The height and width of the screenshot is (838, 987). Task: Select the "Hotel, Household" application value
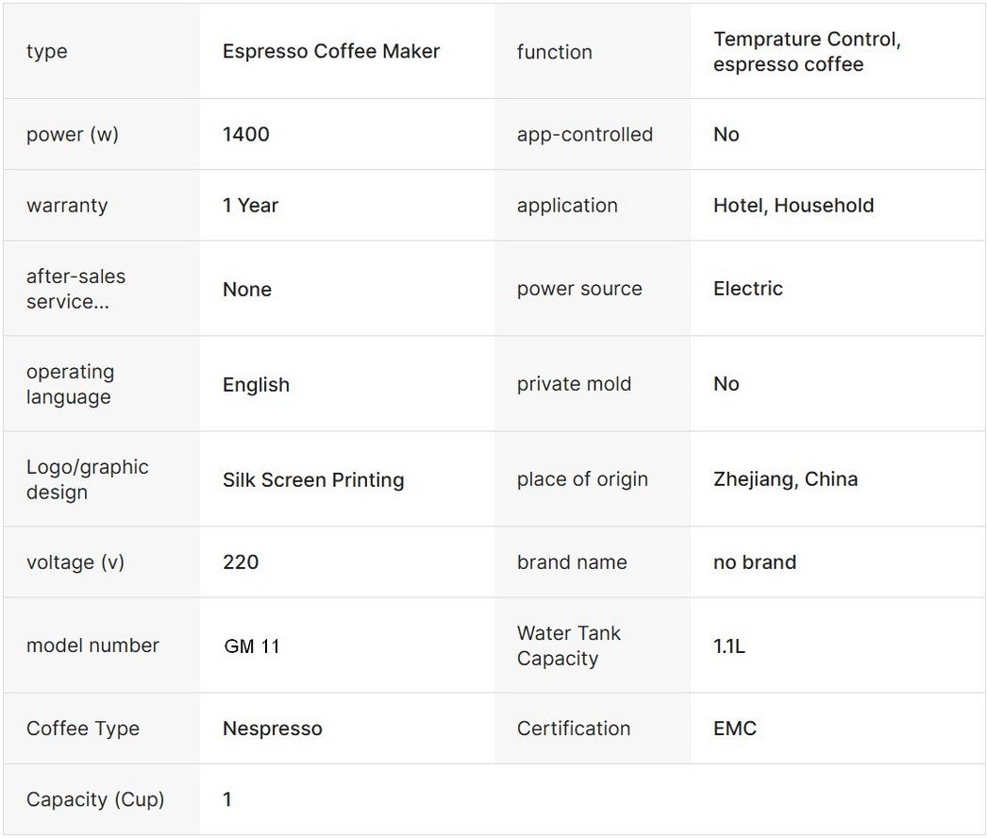click(794, 206)
